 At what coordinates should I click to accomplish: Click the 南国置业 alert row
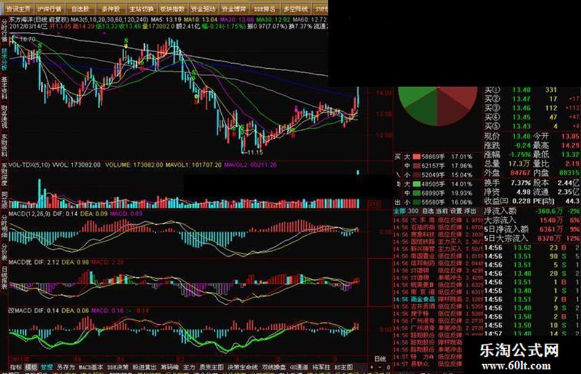[x=438, y=256]
